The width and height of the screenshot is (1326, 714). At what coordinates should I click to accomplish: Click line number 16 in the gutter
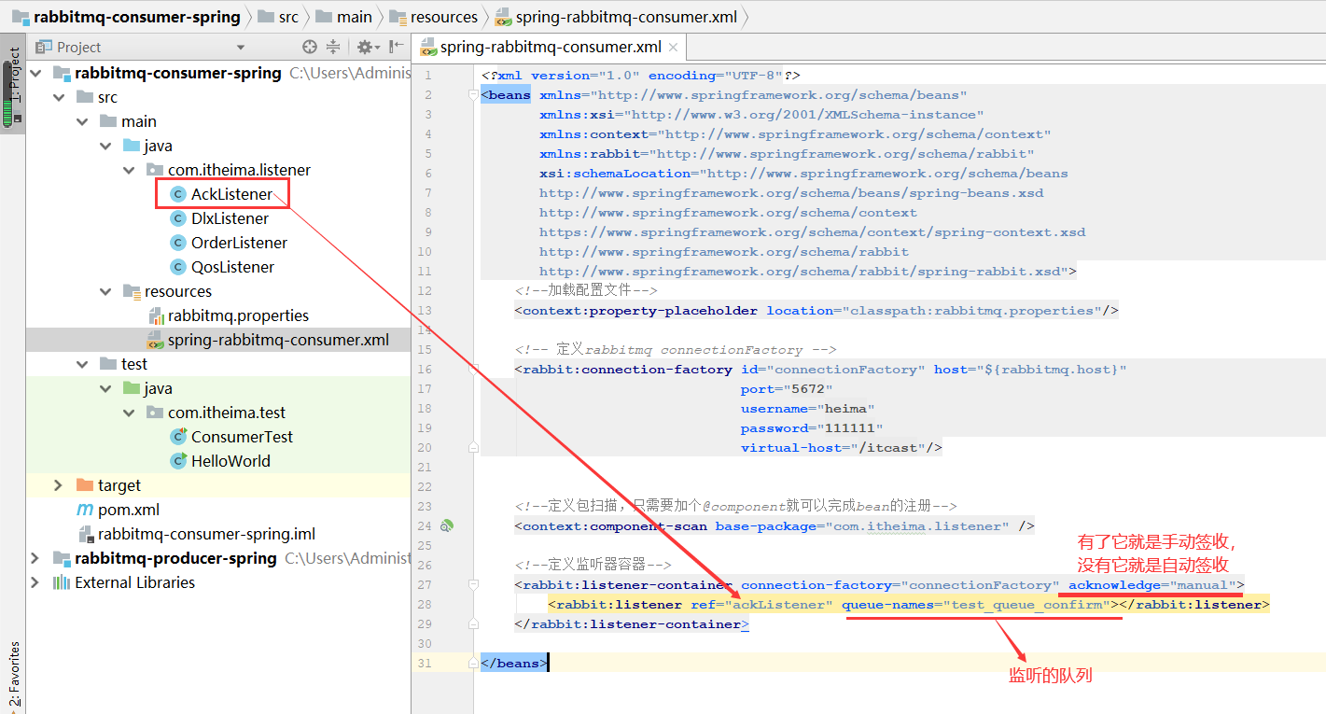coord(425,370)
